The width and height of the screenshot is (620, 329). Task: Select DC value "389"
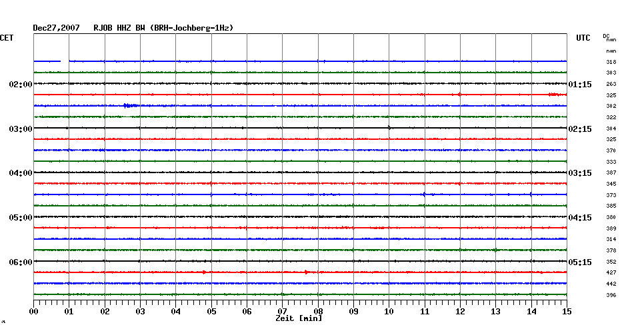click(x=611, y=228)
